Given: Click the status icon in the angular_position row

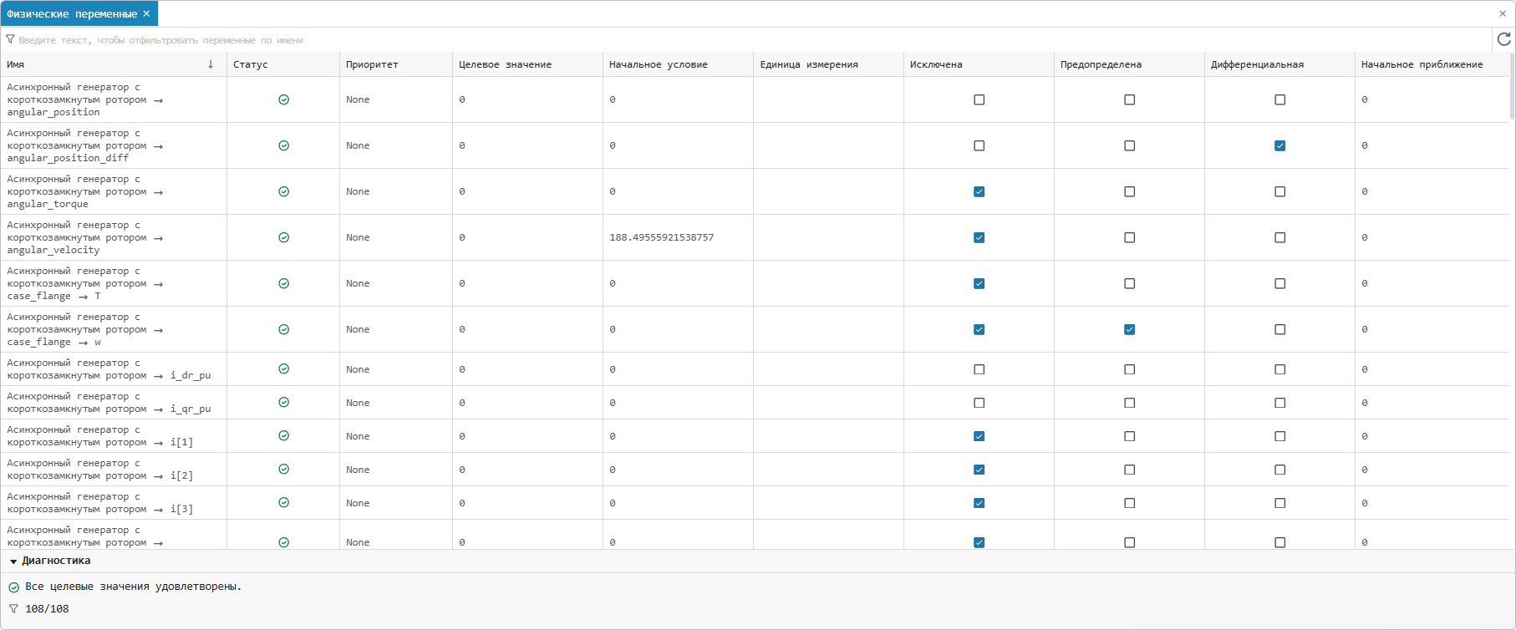Looking at the screenshot, I should 284,99.
